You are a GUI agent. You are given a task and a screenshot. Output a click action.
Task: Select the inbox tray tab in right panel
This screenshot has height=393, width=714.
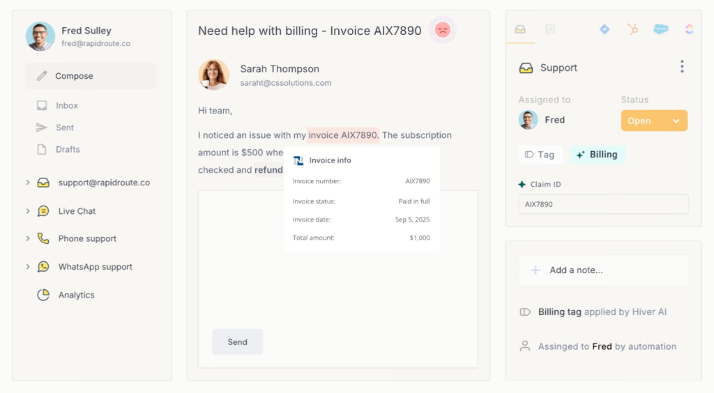point(520,29)
